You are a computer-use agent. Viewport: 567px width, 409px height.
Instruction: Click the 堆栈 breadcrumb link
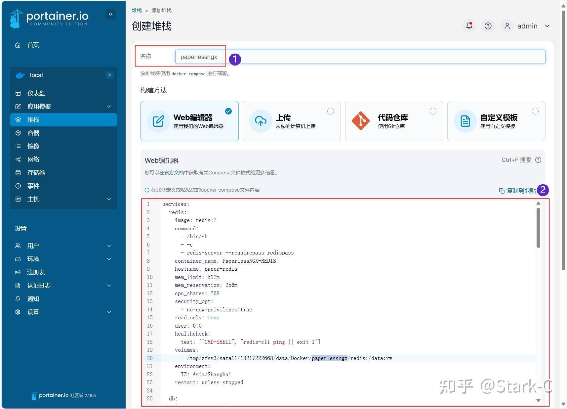[137, 11]
